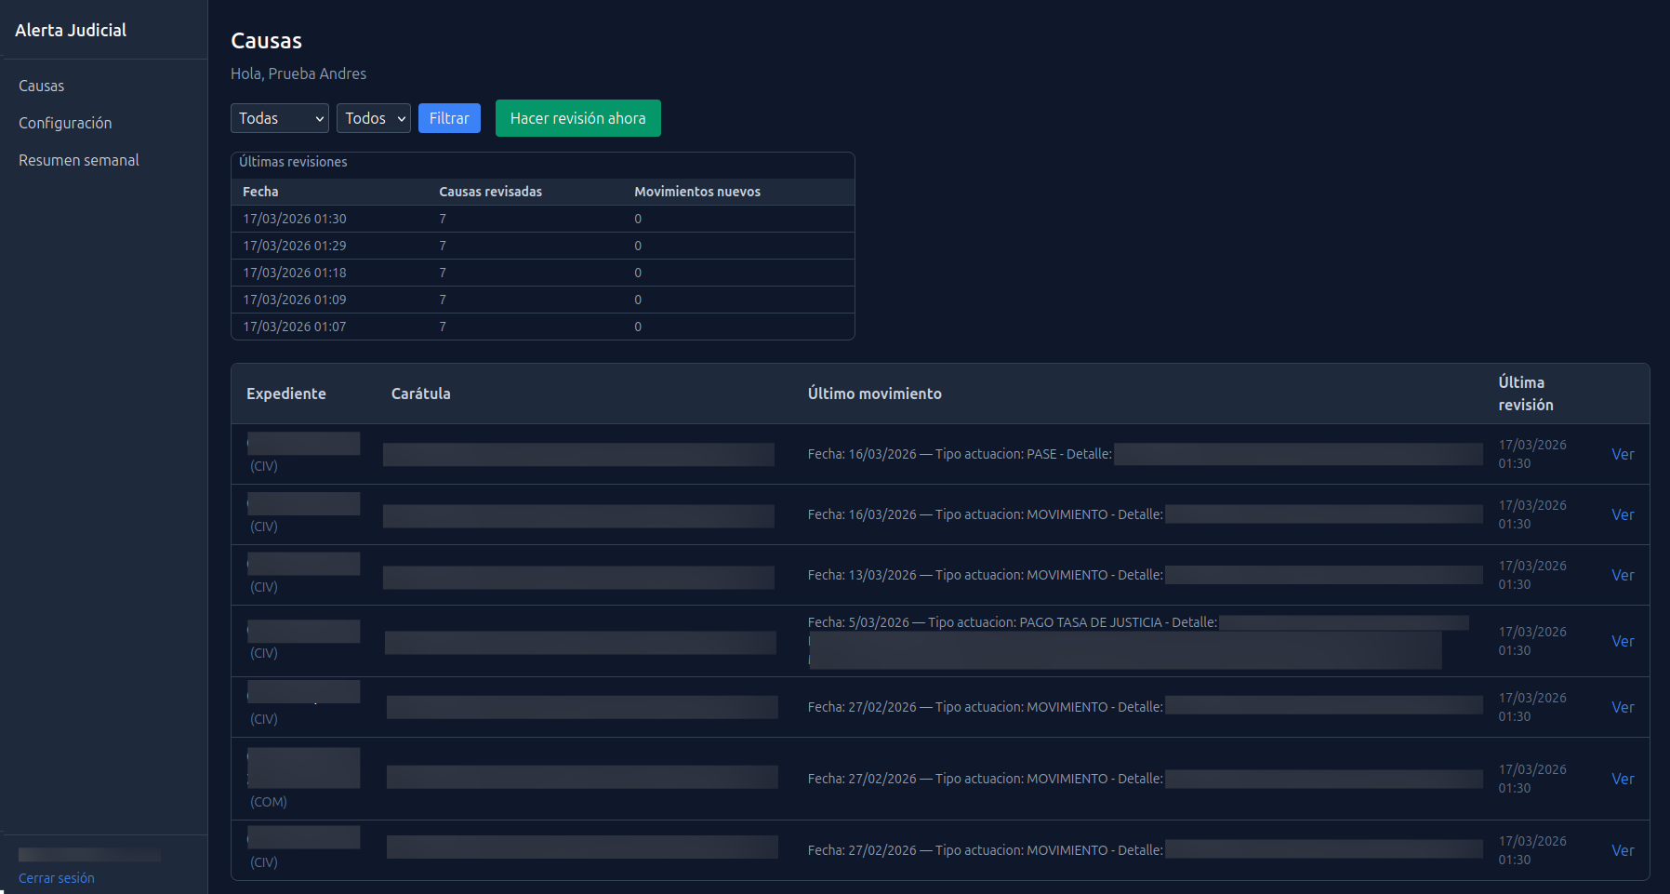
Task: Select "Causas" in the sidebar
Action: pyautogui.click(x=41, y=86)
